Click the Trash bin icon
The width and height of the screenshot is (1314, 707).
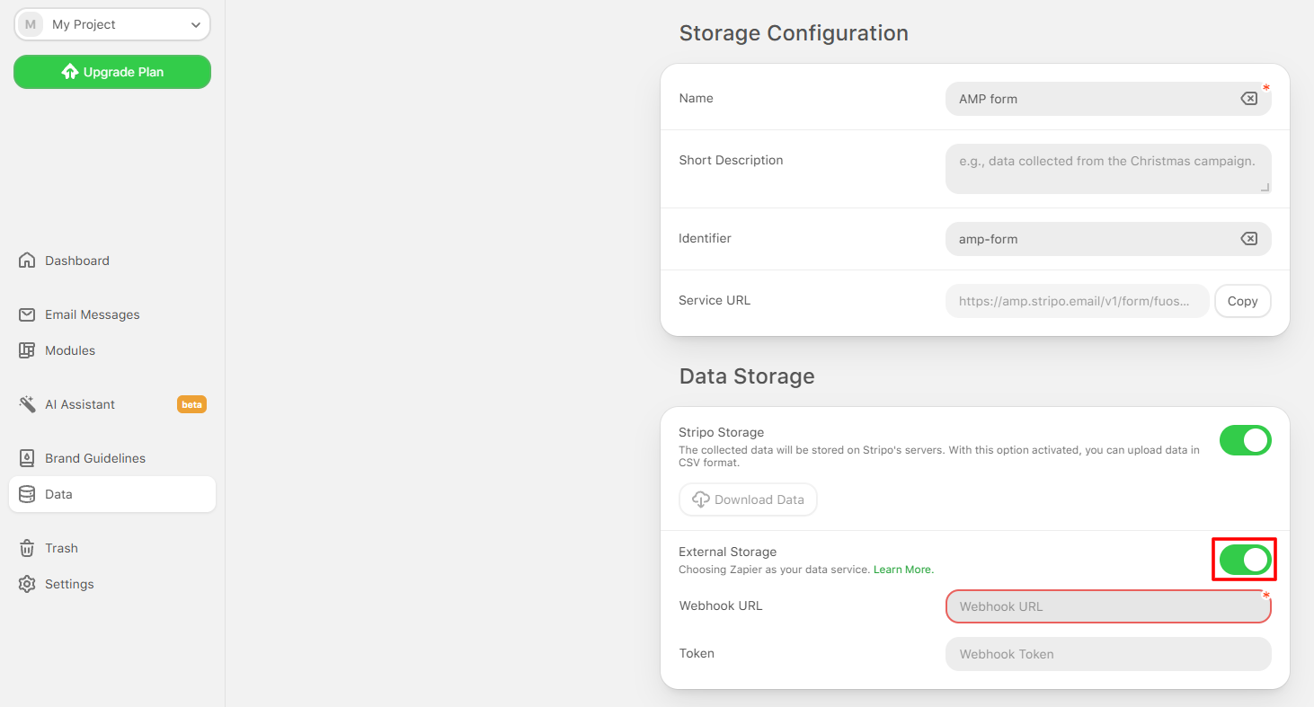[x=27, y=548]
